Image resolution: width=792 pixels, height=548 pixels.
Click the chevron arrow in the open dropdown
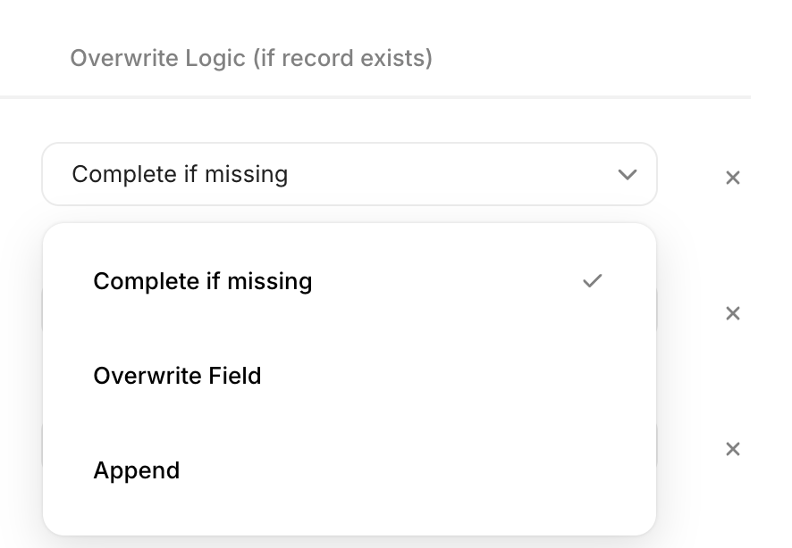tap(628, 174)
